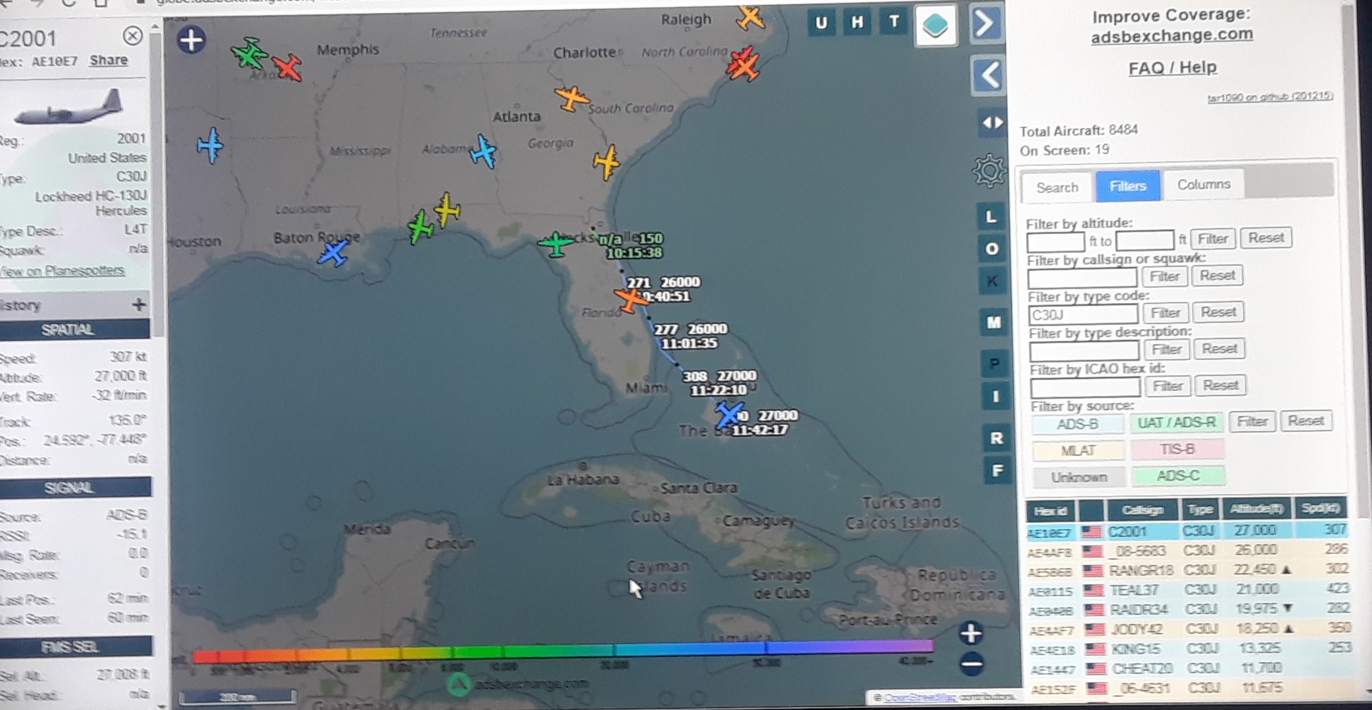
Task: Click the minimum altitude input field
Action: pyautogui.click(x=1056, y=242)
